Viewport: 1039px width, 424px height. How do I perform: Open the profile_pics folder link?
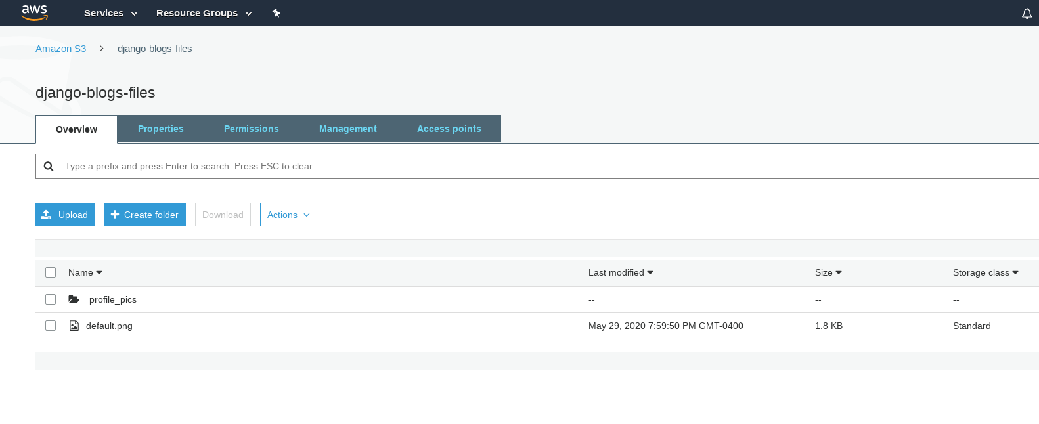pyautogui.click(x=113, y=299)
